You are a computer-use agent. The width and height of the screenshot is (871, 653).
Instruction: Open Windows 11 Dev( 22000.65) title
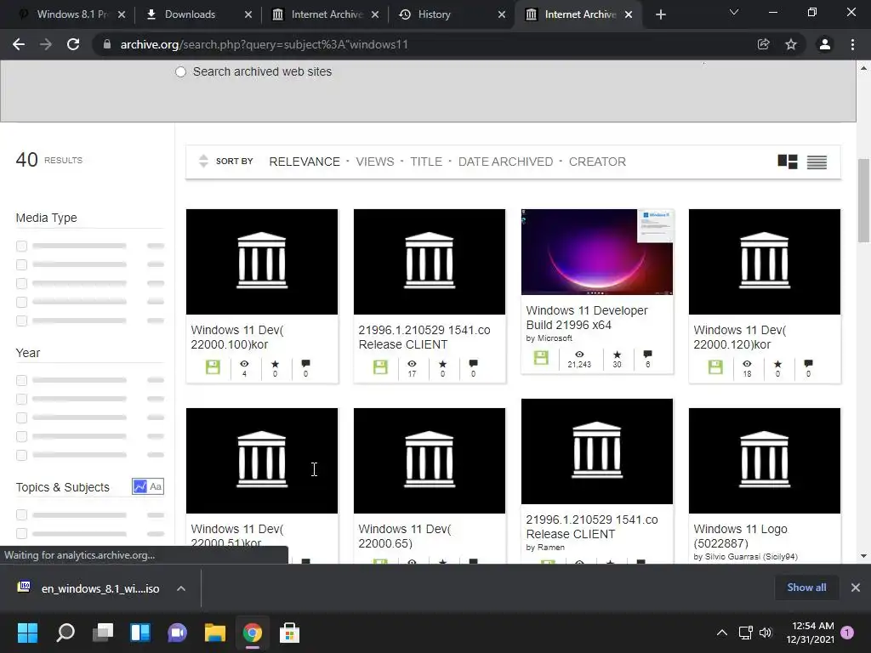404,536
